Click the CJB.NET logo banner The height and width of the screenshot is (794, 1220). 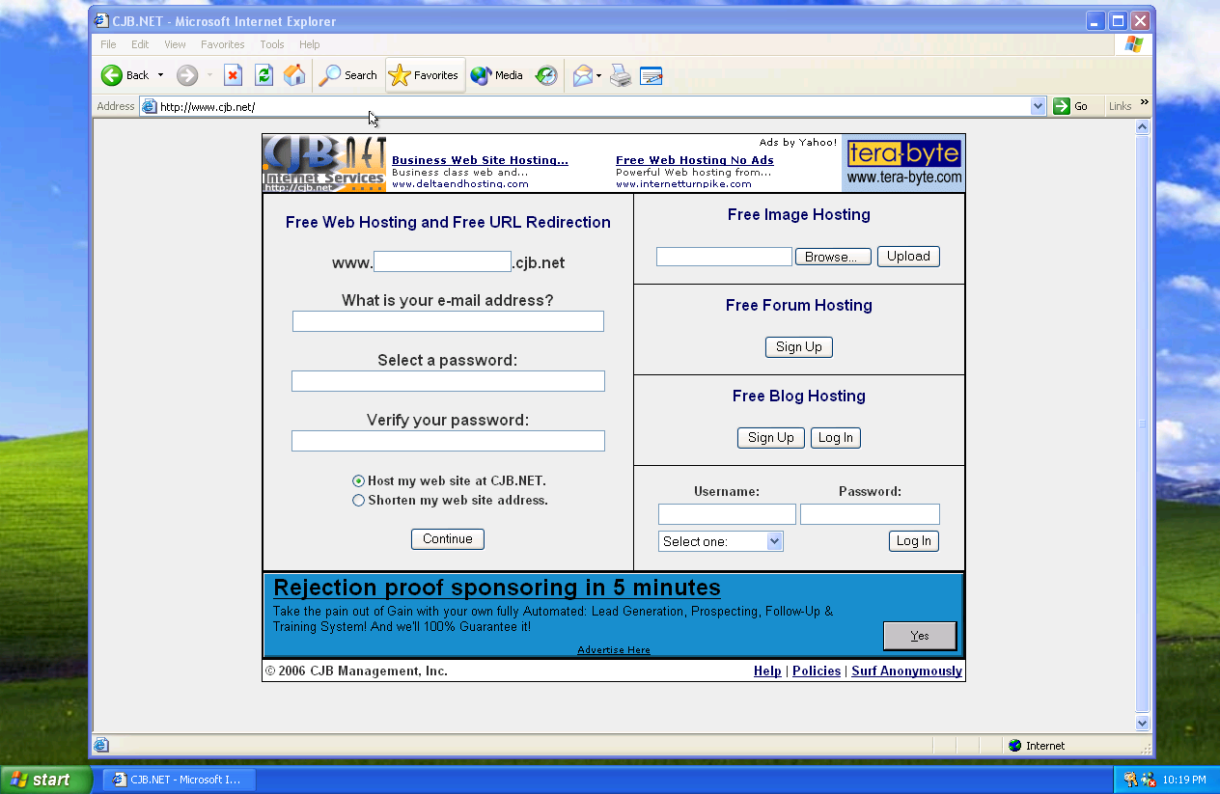[x=324, y=163]
